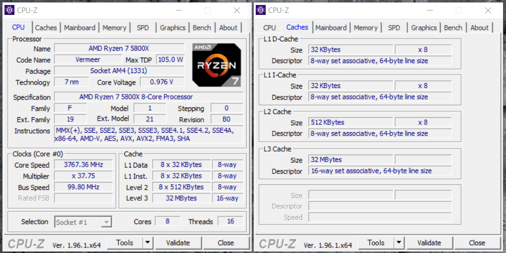This screenshot has height=253, width=506.
Task: Click the CPU-Z logo text at left window bottom
Action: (x=26, y=244)
